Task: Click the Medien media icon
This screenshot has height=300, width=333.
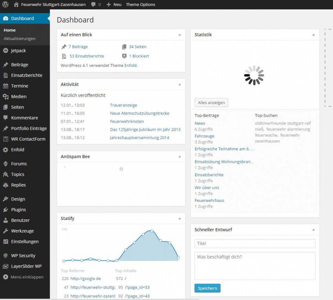Action: pos(5,97)
